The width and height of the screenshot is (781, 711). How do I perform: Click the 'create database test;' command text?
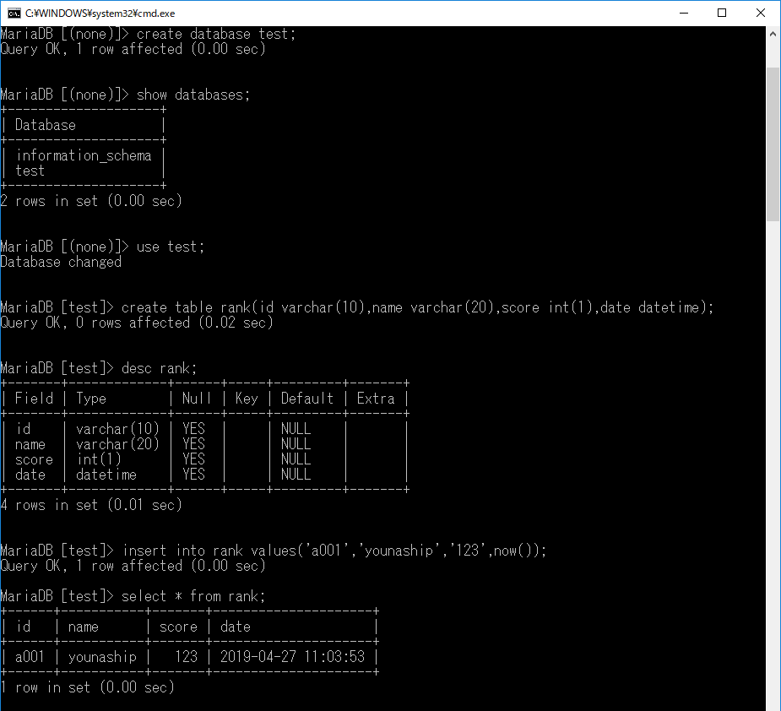pos(216,34)
